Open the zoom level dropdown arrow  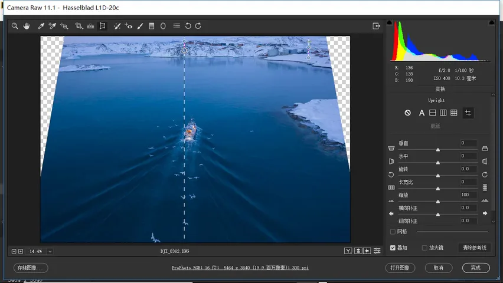[50, 251]
